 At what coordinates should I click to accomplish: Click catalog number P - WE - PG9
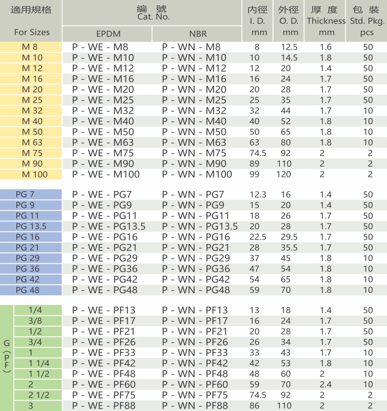102,205
